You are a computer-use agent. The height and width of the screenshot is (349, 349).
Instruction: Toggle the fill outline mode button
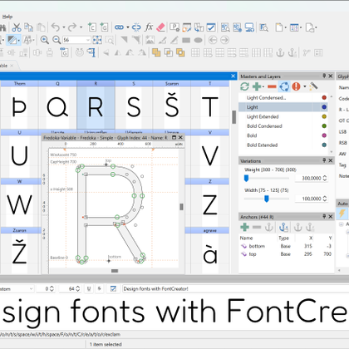[x=12, y=40]
